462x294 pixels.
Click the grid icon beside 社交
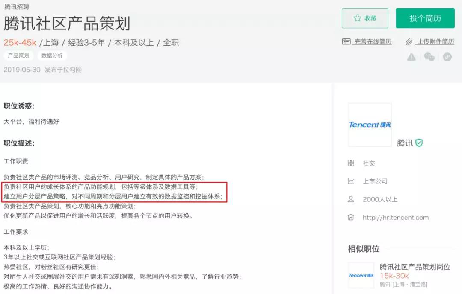coord(351,163)
